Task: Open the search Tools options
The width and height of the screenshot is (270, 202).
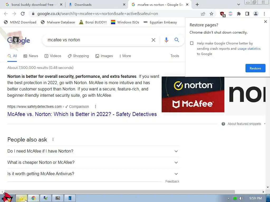Action: click(x=175, y=56)
